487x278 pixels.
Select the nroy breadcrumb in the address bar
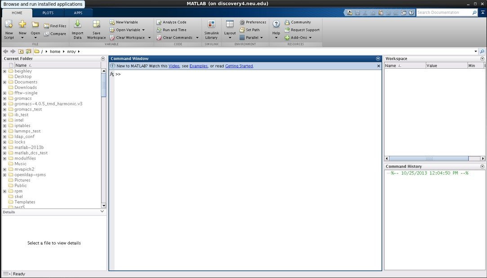[x=71, y=52]
